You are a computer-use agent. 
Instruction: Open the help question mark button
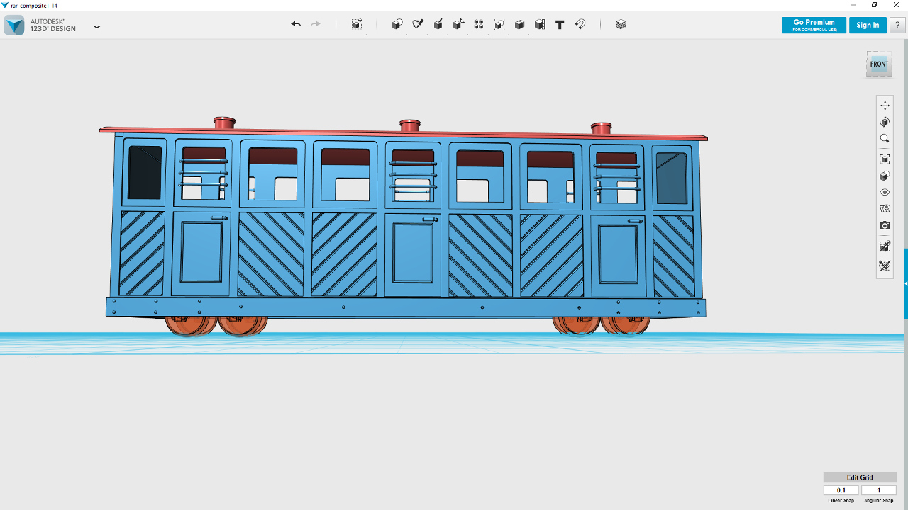coord(897,25)
